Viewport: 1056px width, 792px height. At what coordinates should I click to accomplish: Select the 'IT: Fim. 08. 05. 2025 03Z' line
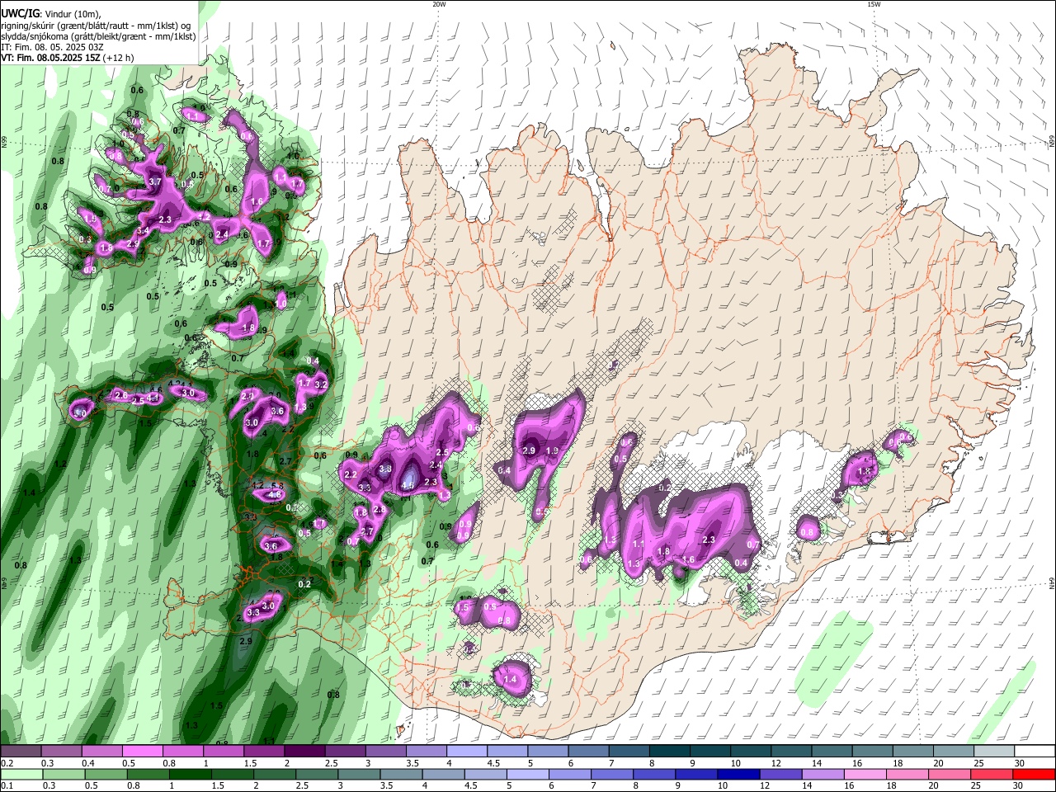click(52, 47)
